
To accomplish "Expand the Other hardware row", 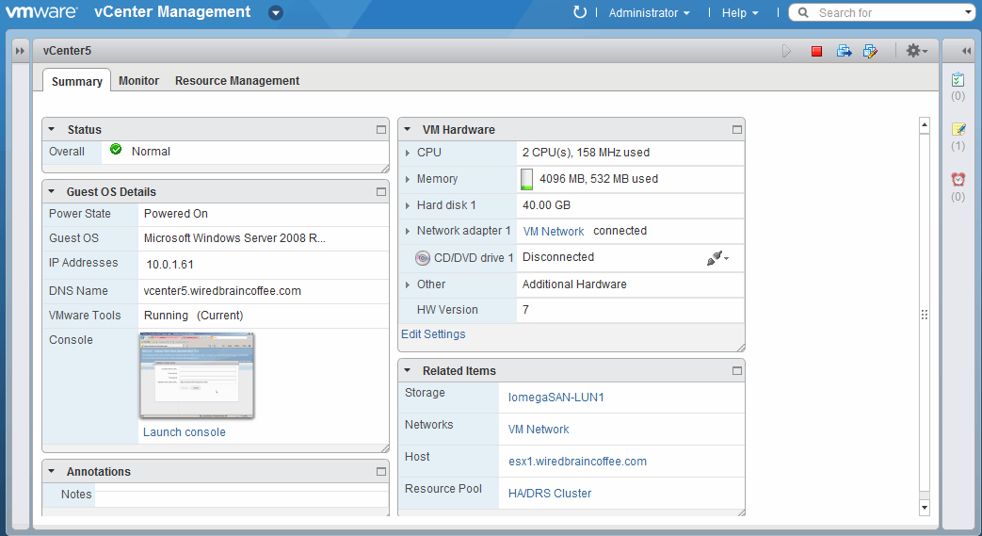I will (x=408, y=284).
